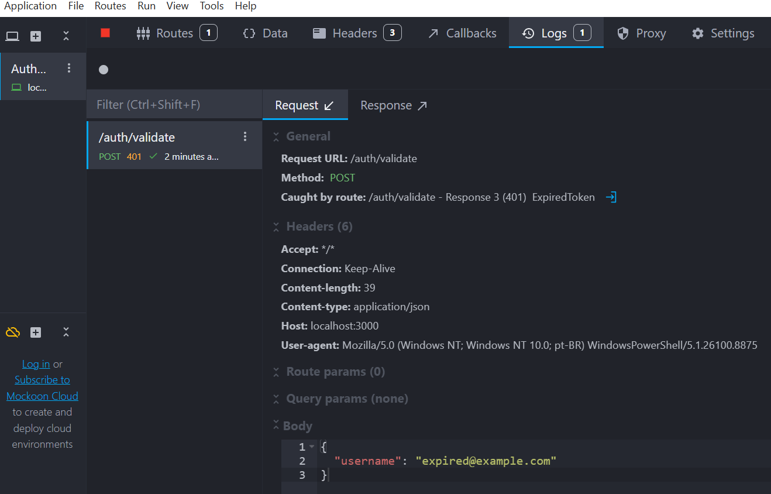The height and width of the screenshot is (494, 771).
Task: Click the Log in link
Action: pos(36,364)
